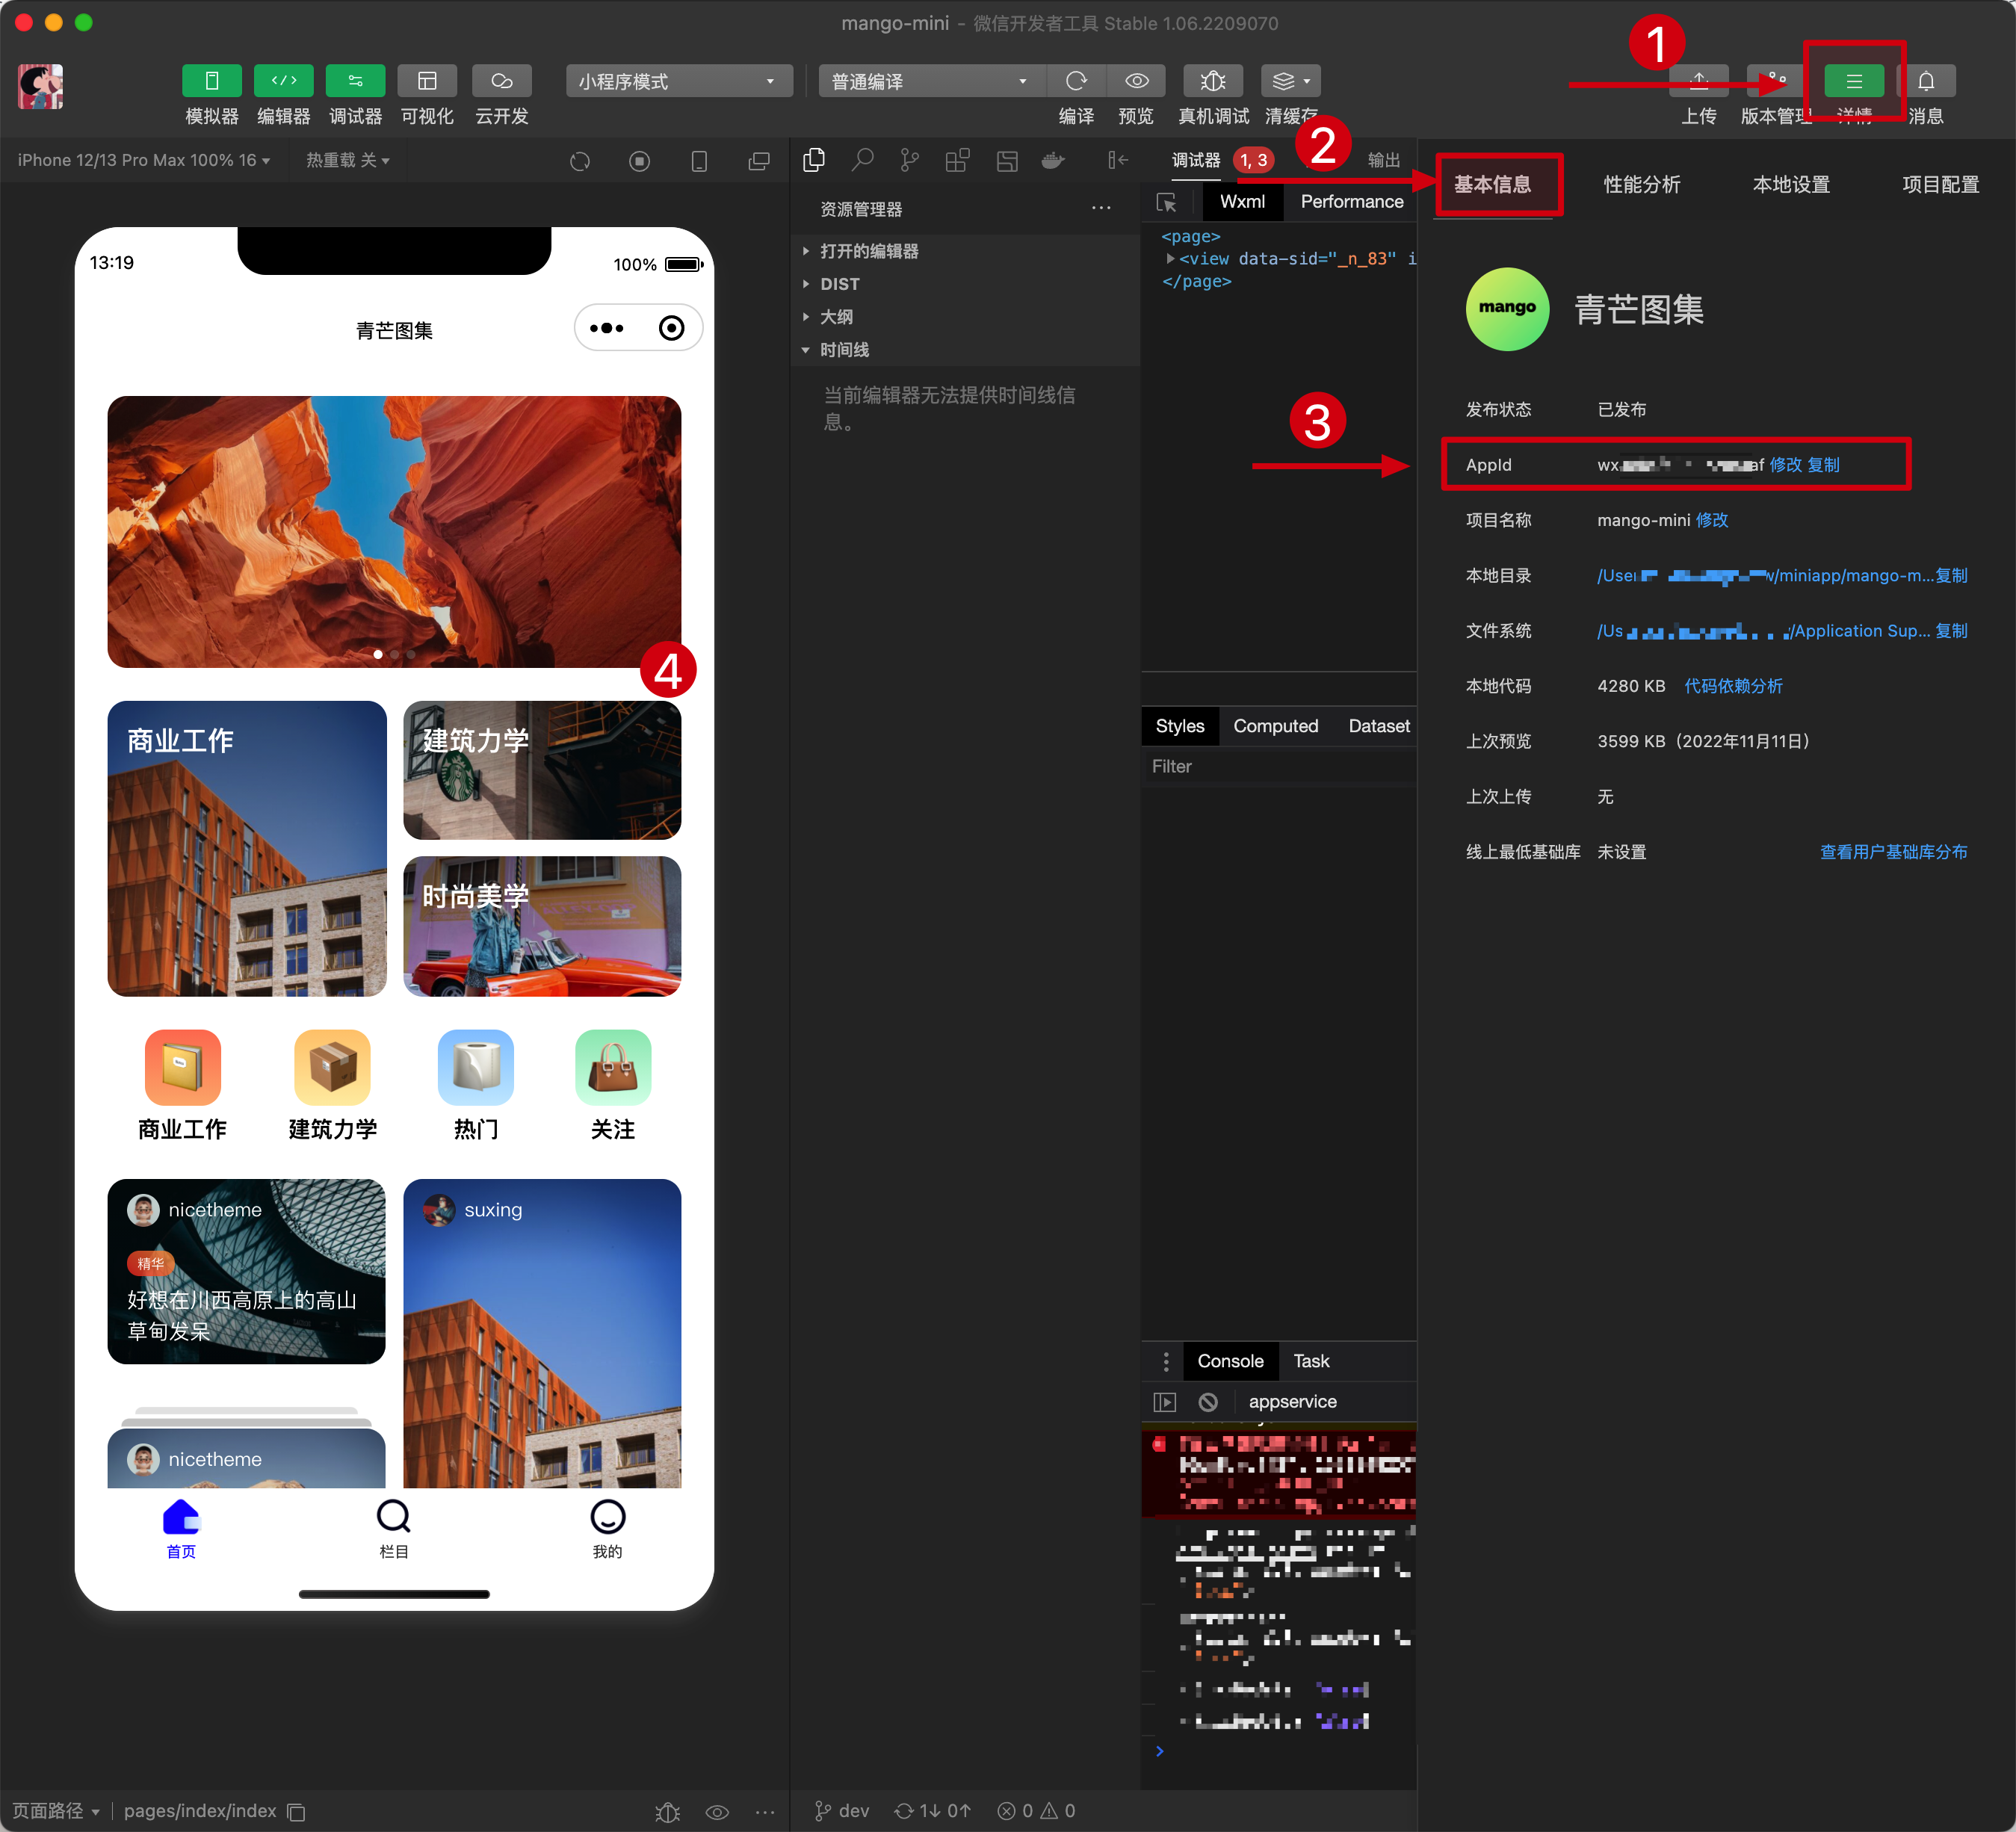Toggle the 调试器 debugger panel button
2016x1832 pixels.
click(355, 80)
